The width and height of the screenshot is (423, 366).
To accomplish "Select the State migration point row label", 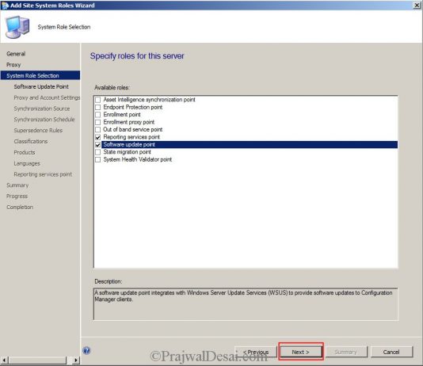I will click(127, 152).
